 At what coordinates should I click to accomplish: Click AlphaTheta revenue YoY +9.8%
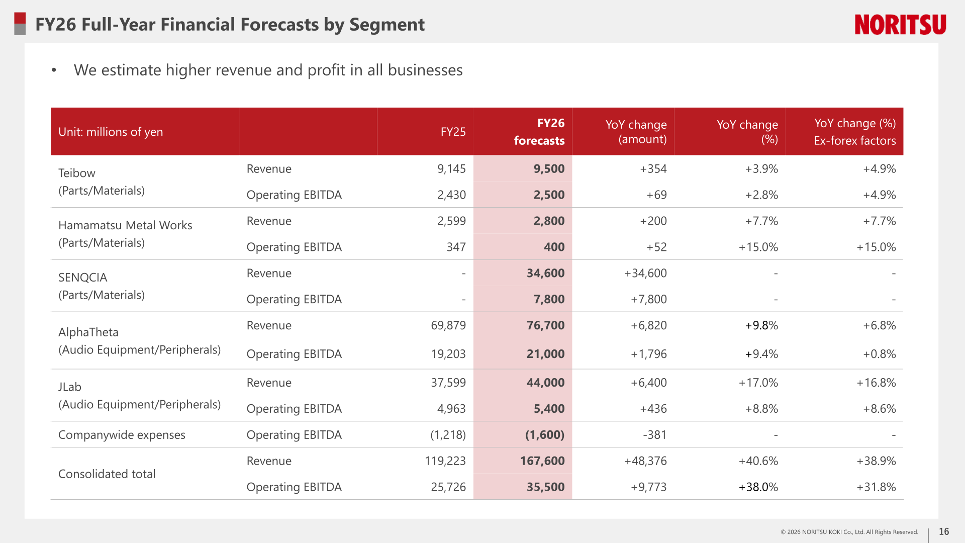coord(761,326)
